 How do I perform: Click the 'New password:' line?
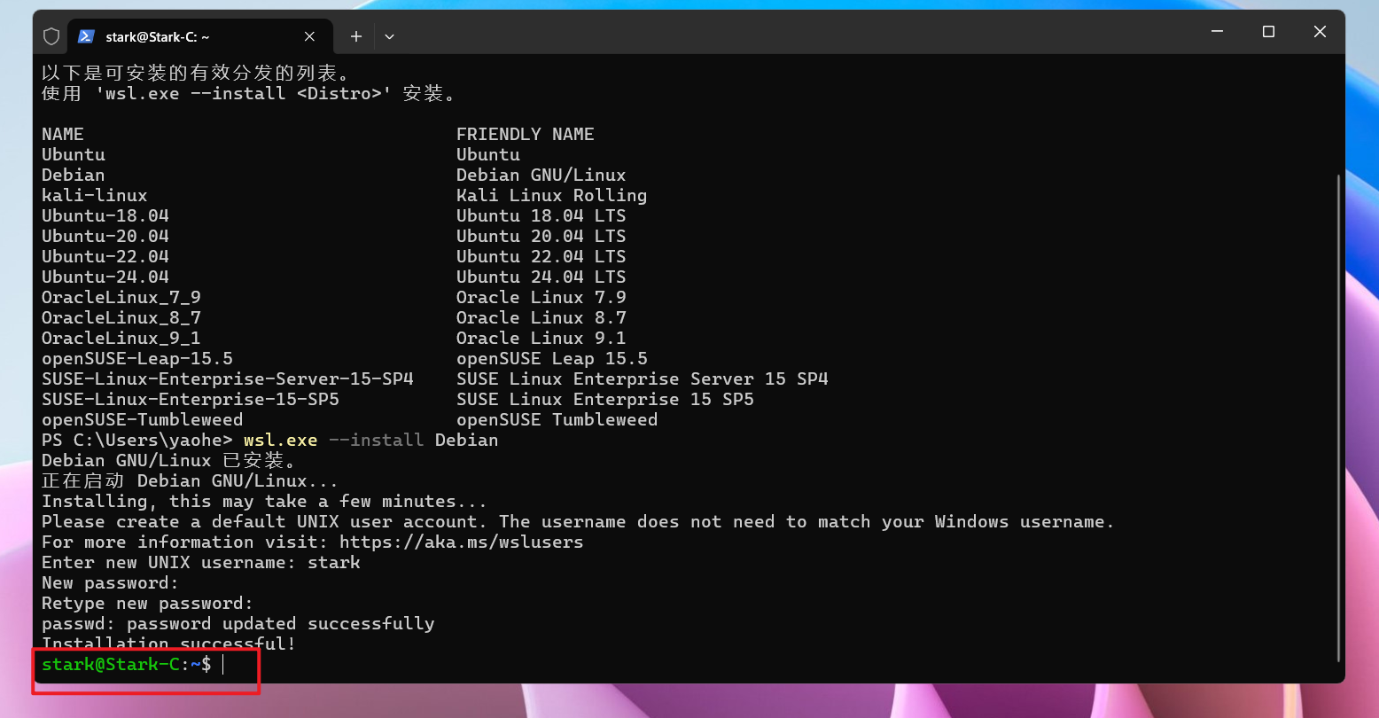coord(111,582)
